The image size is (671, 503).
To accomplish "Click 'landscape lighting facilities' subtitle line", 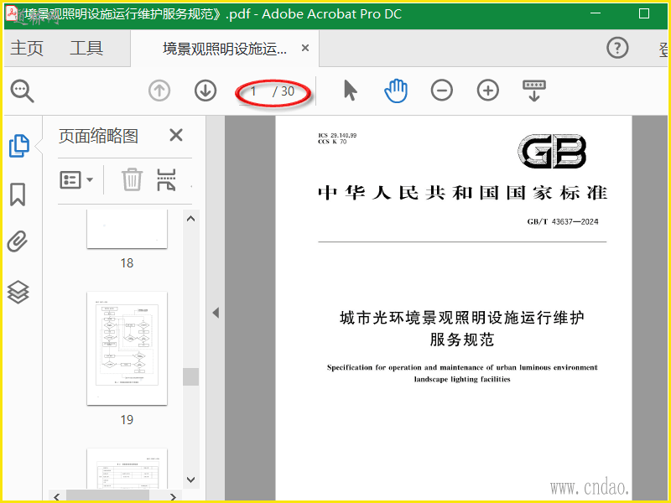I will click(462, 380).
